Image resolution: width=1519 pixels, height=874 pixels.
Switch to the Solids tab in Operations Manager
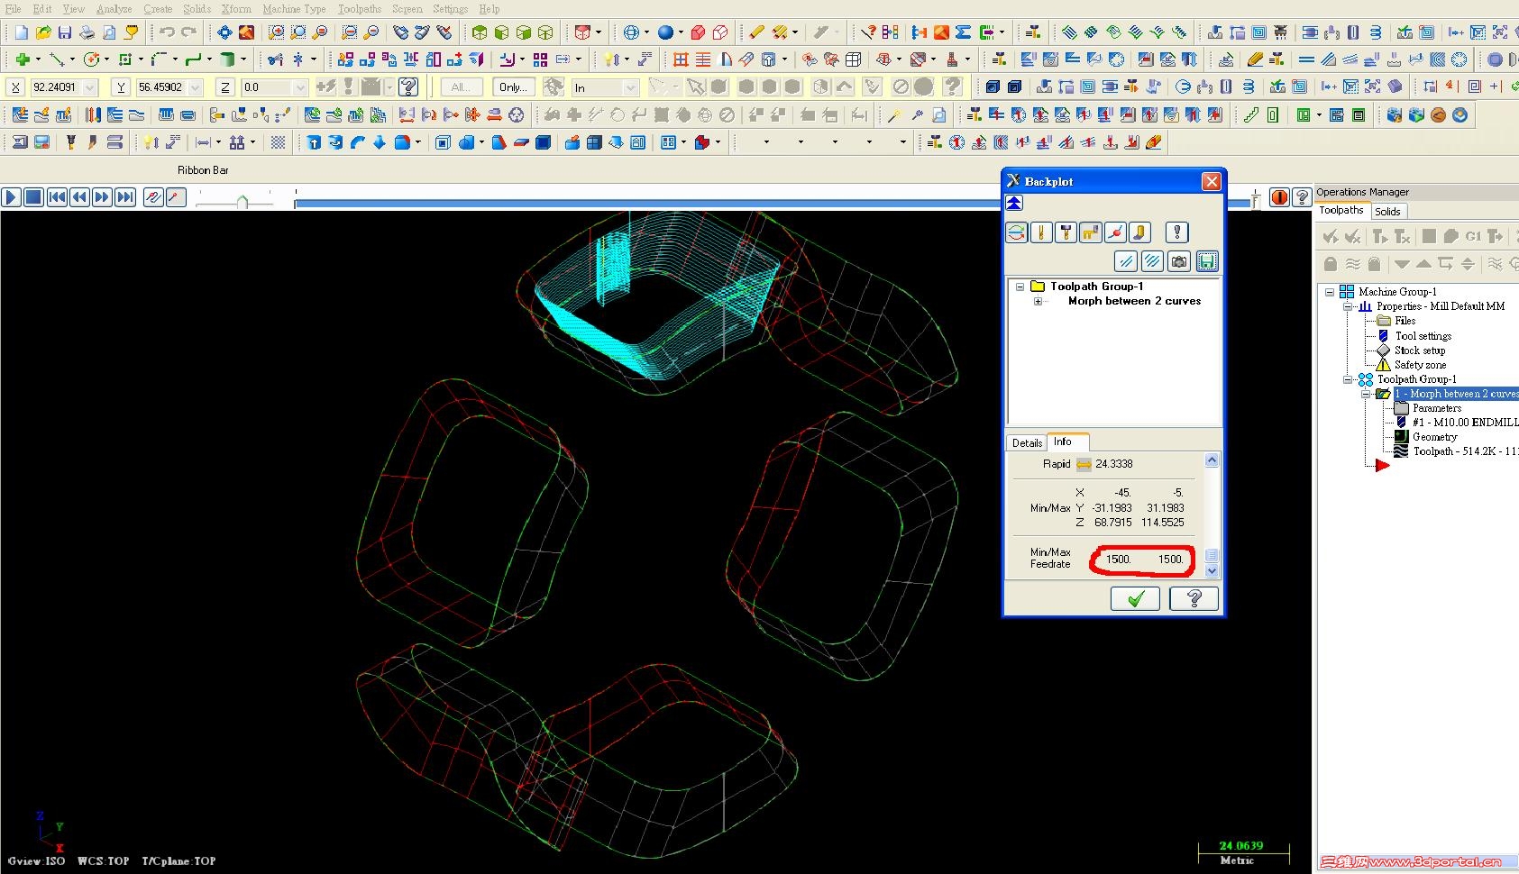(1388, 212)
